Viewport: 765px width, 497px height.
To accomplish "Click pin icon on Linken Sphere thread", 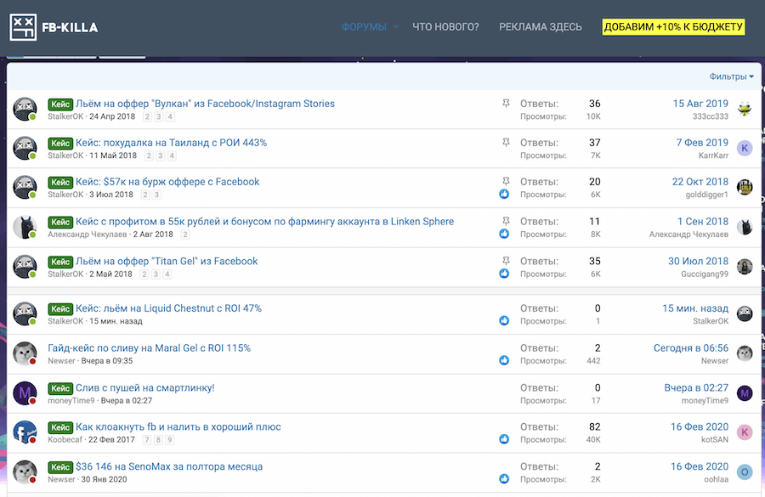I will [506, 221].
